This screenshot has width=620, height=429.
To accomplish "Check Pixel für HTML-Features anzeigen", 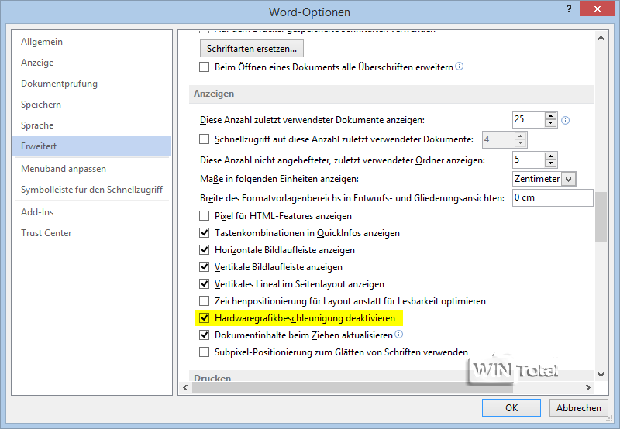I will [204, 216].
